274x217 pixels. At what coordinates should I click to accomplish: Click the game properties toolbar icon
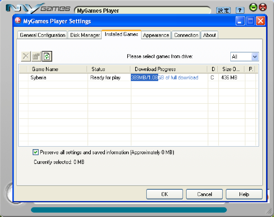point(36,56)
